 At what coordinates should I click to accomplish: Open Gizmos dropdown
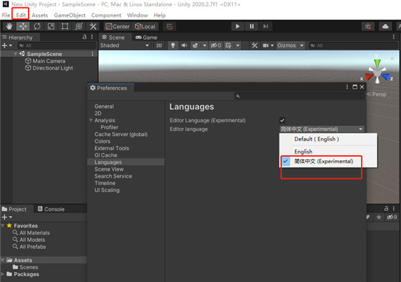coord(291,46)
